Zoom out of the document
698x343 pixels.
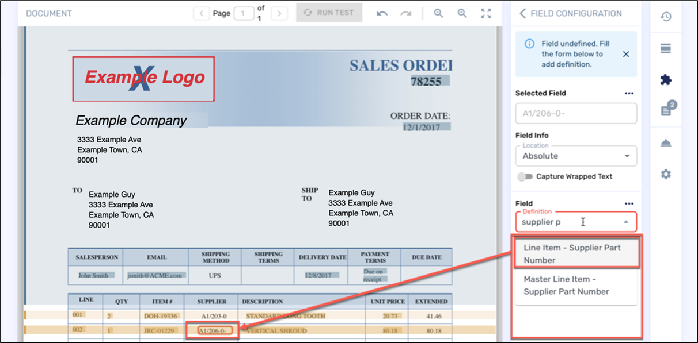439,13
